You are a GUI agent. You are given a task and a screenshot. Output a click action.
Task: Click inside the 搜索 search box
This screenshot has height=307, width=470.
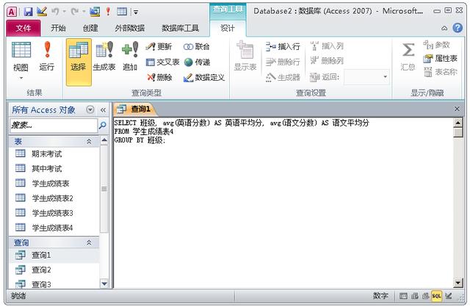pyautogui.click(x=54, y=126)
